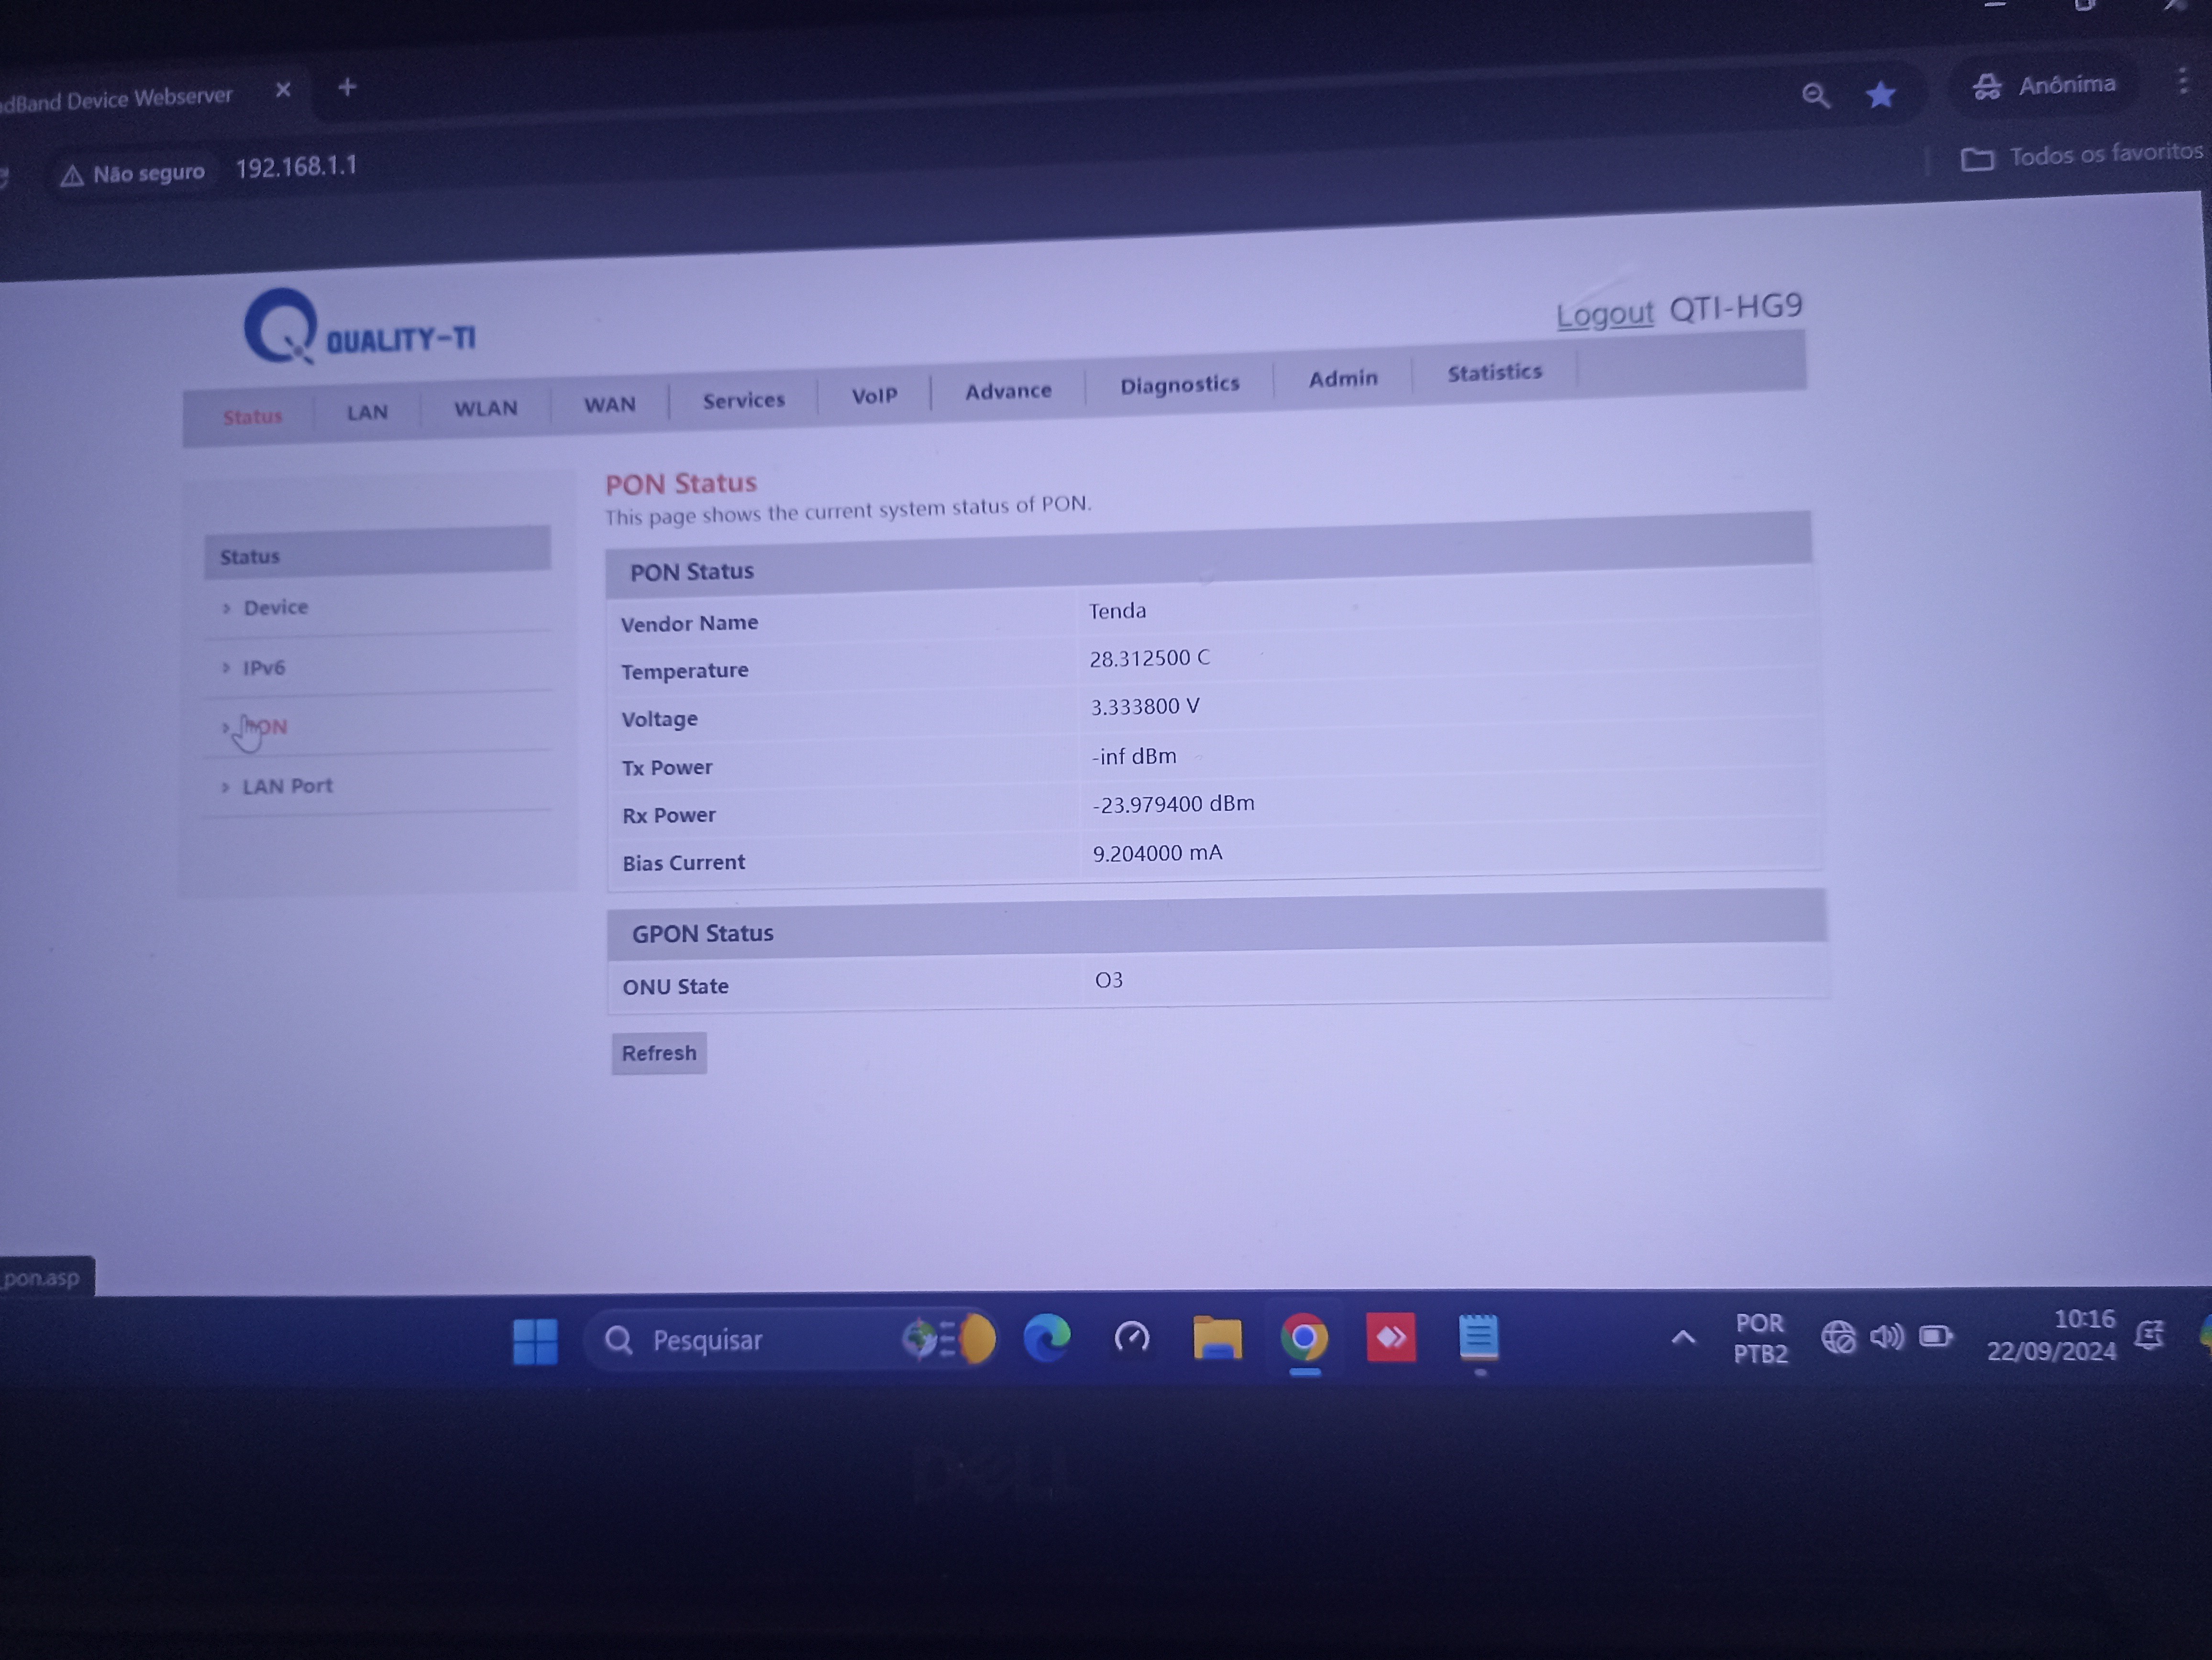Screen dimensions: 2212x1660
Task: Click the address bar showing 192.168.1.1
Action: (x=296, y=167)
